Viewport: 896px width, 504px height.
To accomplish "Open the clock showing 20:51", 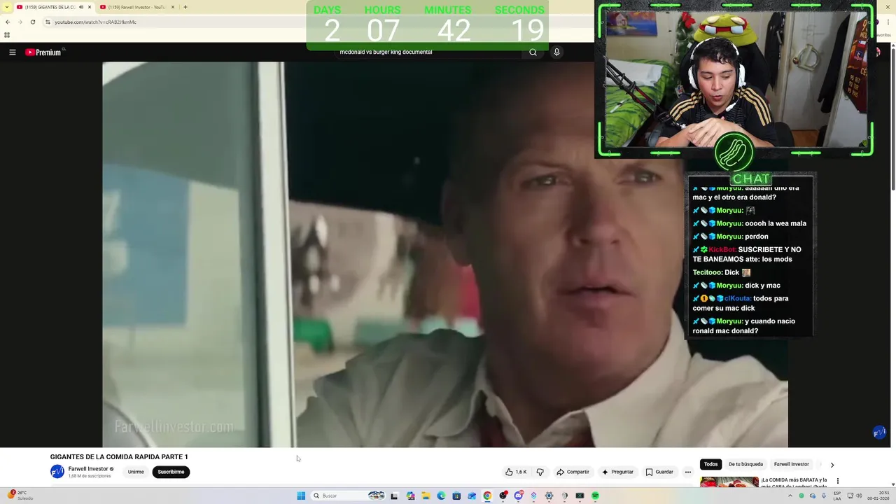I will coord(878,496).
